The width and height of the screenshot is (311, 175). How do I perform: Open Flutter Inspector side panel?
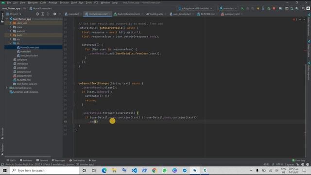pos(309,71)
